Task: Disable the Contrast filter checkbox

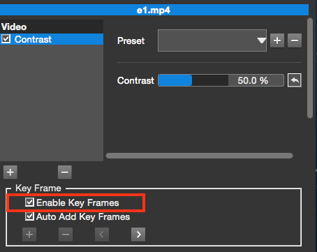Action: (6, 39)
